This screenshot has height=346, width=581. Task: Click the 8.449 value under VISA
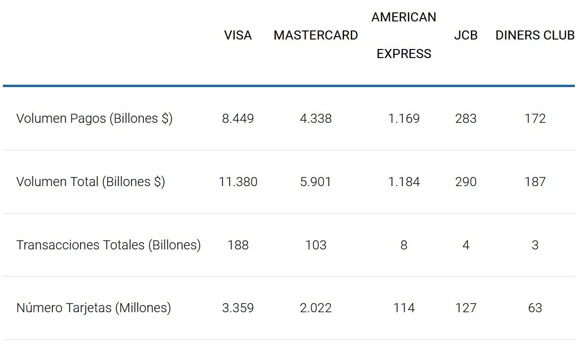coord(238,119)
